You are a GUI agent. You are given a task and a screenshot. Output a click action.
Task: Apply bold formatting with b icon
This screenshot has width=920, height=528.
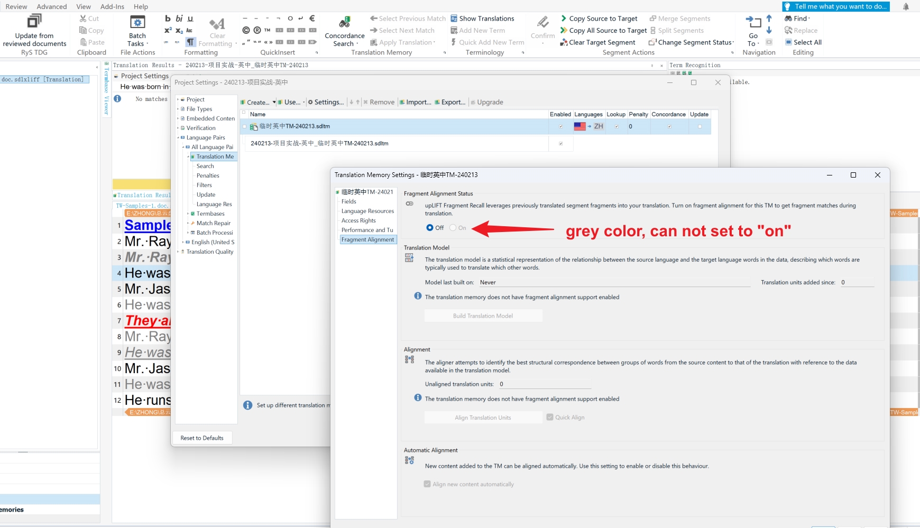click(168, 18)
